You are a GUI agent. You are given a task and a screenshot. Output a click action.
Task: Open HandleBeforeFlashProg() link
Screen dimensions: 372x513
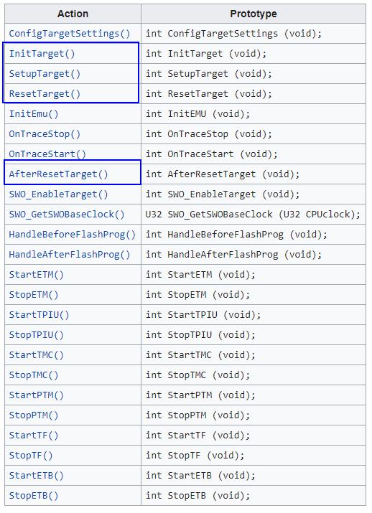(72, 235)
